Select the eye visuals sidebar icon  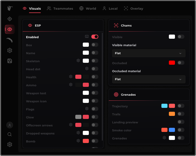click(x=10, y=29)
